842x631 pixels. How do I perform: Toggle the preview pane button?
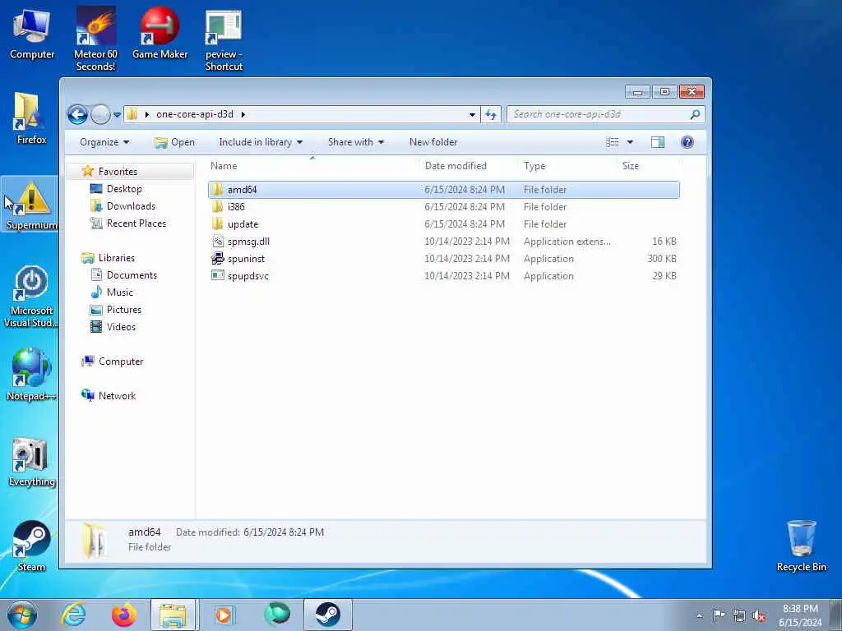pyautogui.click(x=657, y=142)
